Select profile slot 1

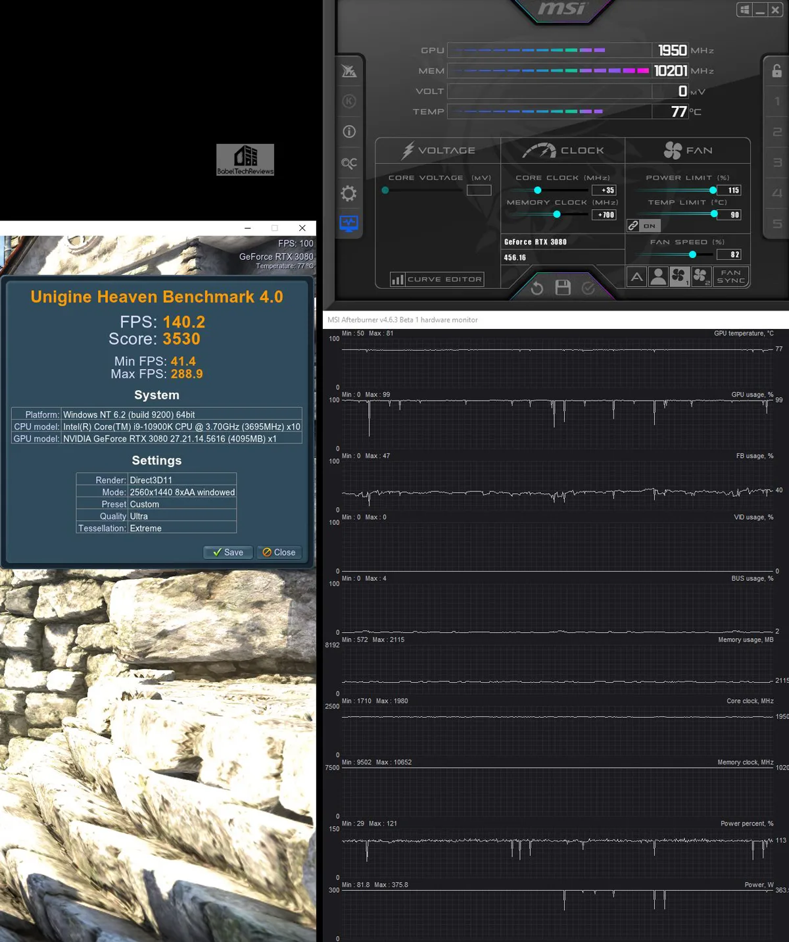(x=777, y=101)
